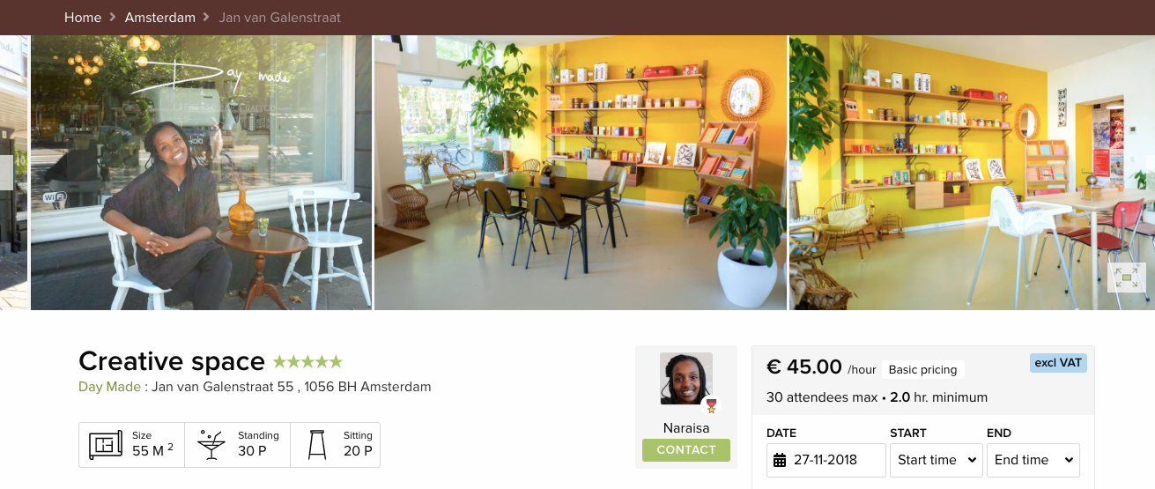Go to Home breadcrumb
This screenshot has width=1155, height=489.
[x=83, y=18]
